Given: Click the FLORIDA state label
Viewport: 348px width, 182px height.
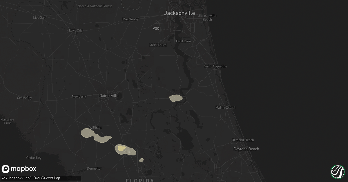Looking at the screenshot, I should (x=140, y=180).
